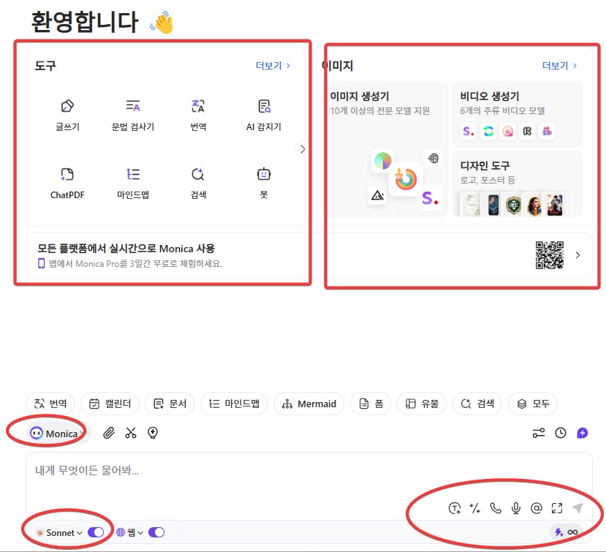Click the text enhance T icon
The image size is (606, 552).
(x=455, y=508)
